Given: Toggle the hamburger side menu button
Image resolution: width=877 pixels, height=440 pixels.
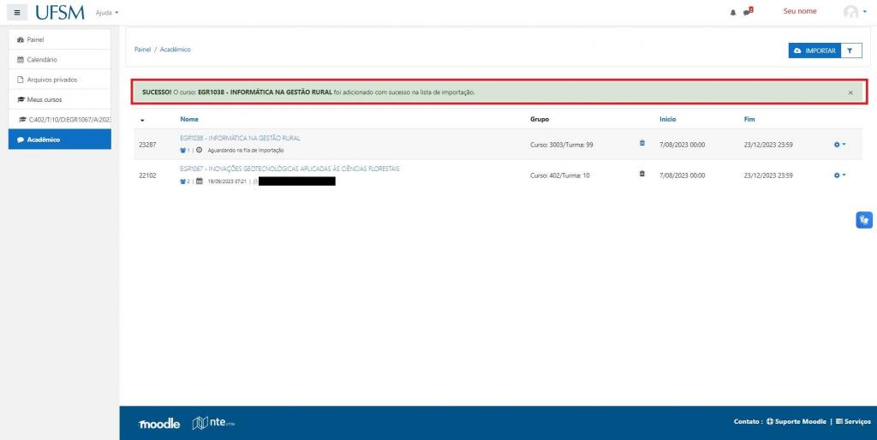Looking at the screenshot, I should [x=18, y=12].
